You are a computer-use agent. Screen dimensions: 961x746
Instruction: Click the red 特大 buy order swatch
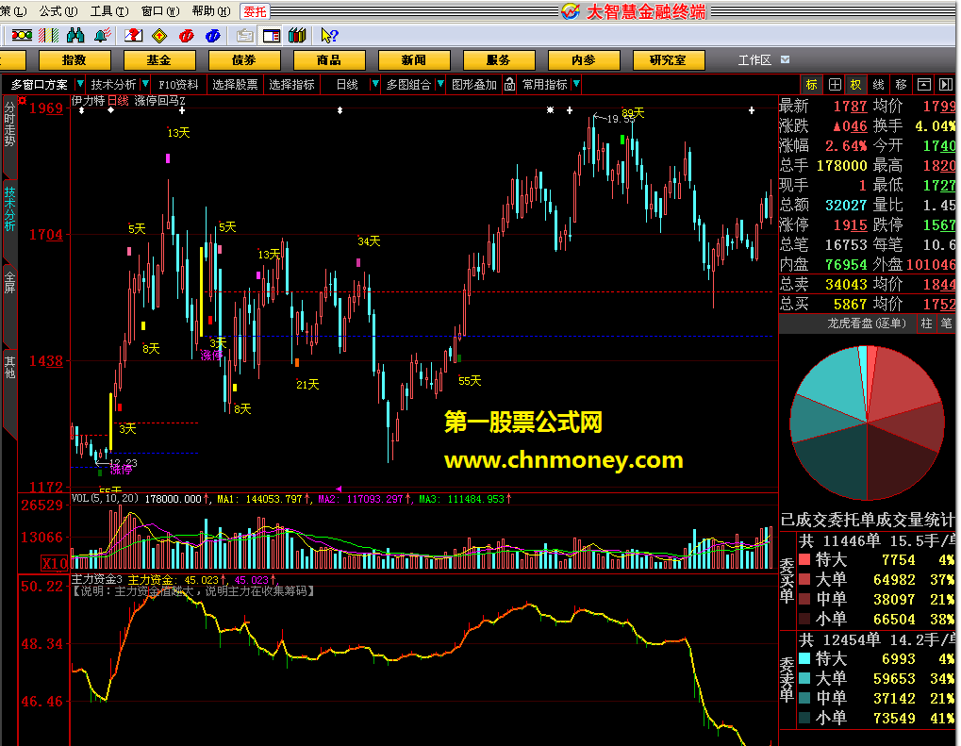pyautogui.click(x=804, y=559)
